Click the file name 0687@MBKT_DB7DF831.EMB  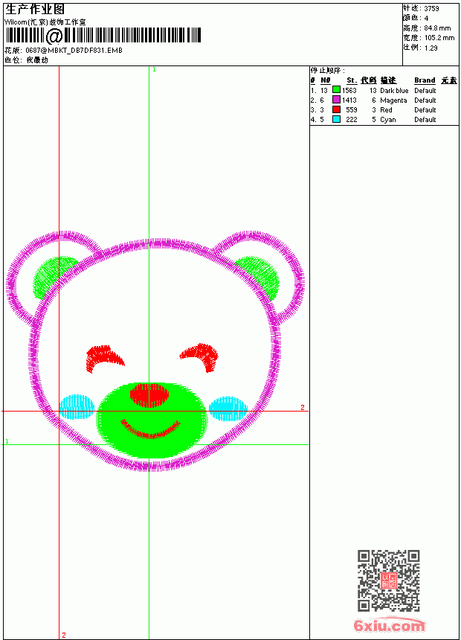74,50
